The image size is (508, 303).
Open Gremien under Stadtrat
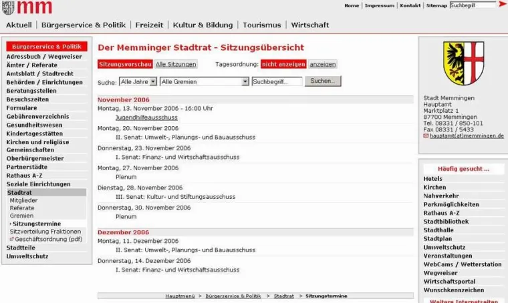[x=21, y=216]
